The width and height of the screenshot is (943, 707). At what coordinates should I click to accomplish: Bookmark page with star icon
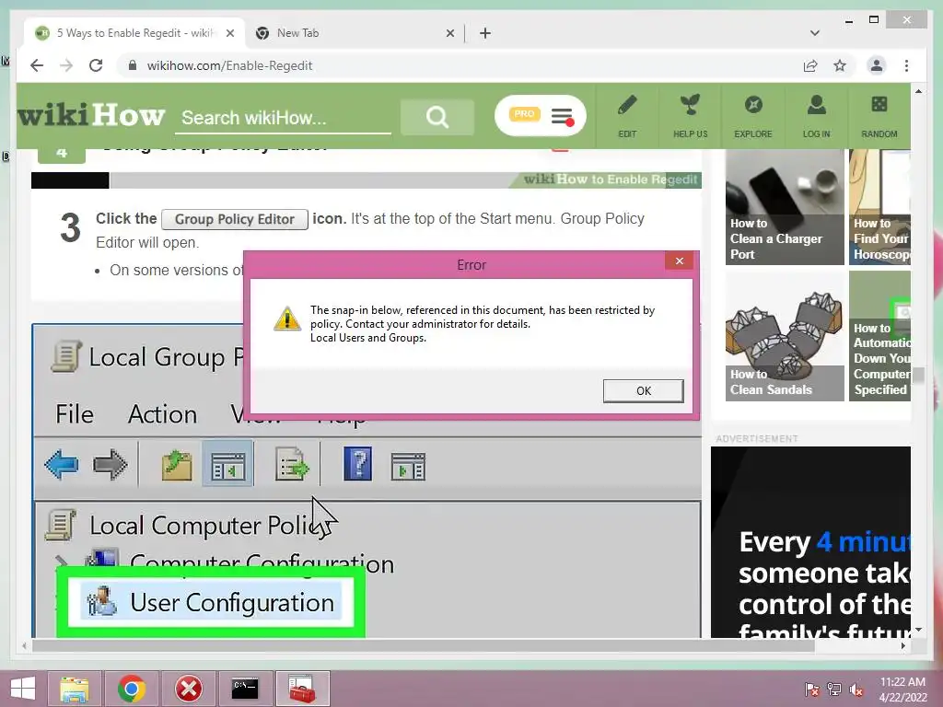[840, 65]
